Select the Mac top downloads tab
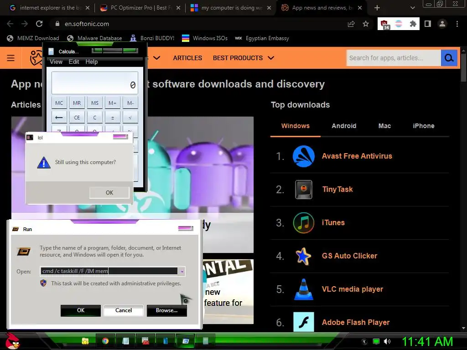 pos(384,126)
